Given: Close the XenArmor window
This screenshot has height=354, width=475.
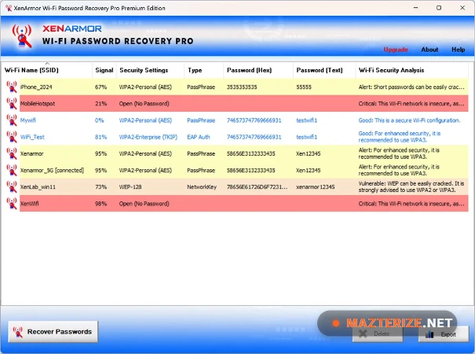Looking at the screenshot, I should pyautogui.click(x=462, y=8).
